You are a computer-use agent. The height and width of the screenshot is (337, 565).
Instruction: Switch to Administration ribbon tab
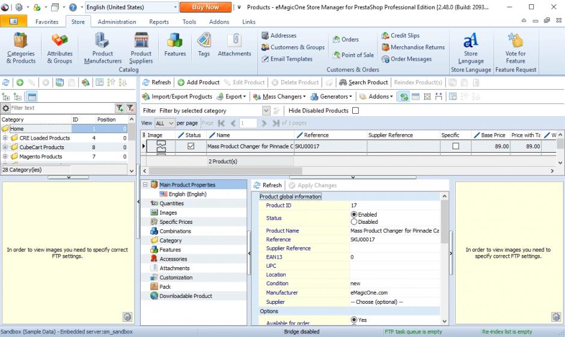[x=117, y=22]
